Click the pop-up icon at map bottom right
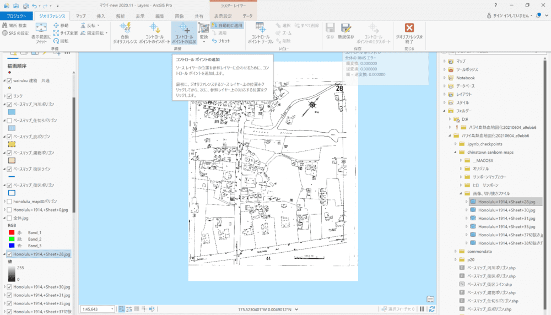 [430, 299]
